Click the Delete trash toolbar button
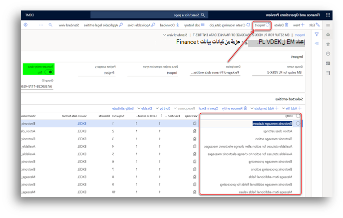343x218 pixels. [x=281, y=25]
